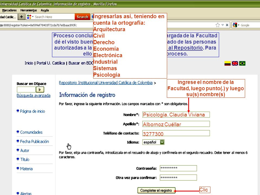Click the Search Here toolbar field
The height and width of the screenshot is (195, 260).
(54, 17)
